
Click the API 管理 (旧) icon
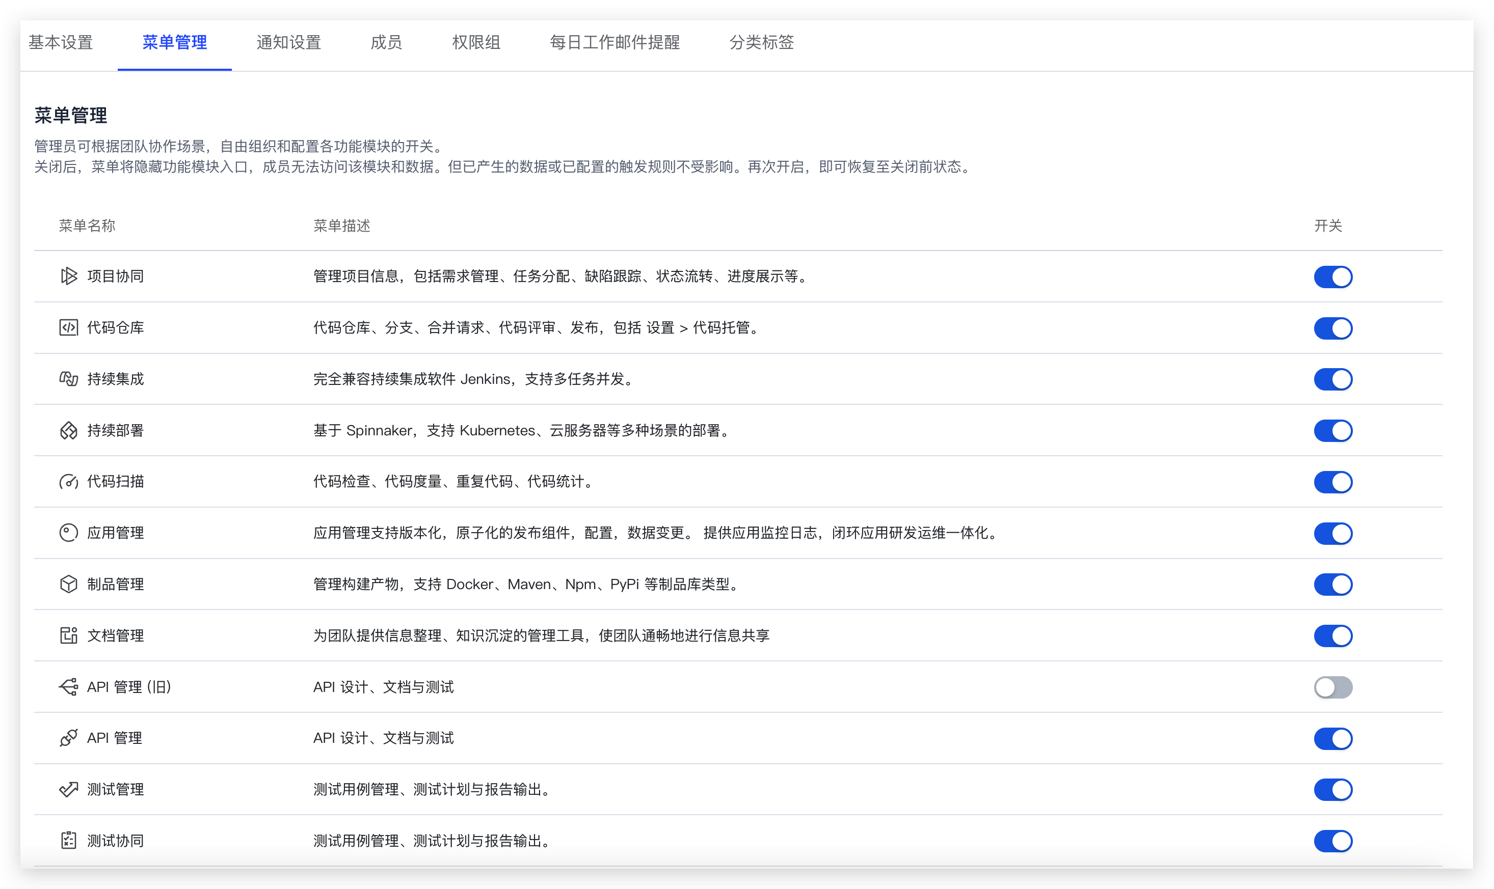pos(69,687)
